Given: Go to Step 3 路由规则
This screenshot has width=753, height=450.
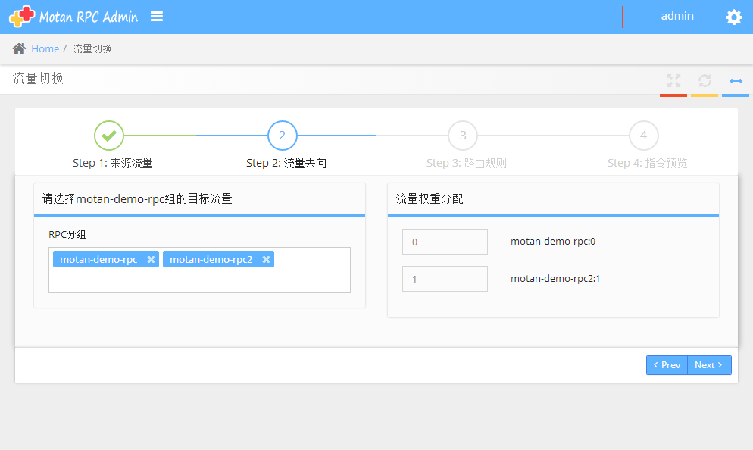Looking at the screenshot, I should coord(463,136).
